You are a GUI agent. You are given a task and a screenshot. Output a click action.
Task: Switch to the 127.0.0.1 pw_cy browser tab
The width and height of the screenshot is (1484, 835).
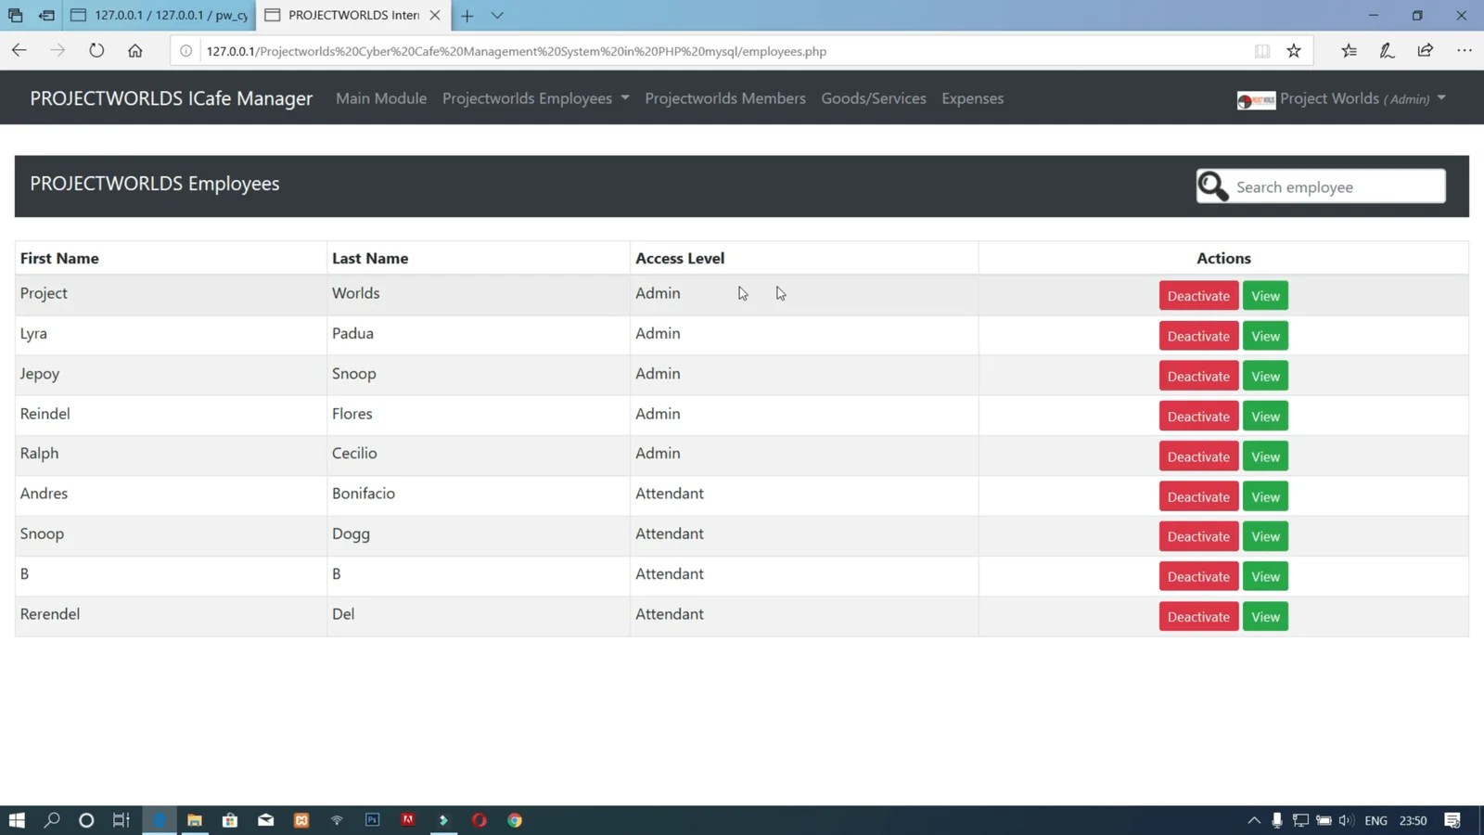tap(158, 15)
